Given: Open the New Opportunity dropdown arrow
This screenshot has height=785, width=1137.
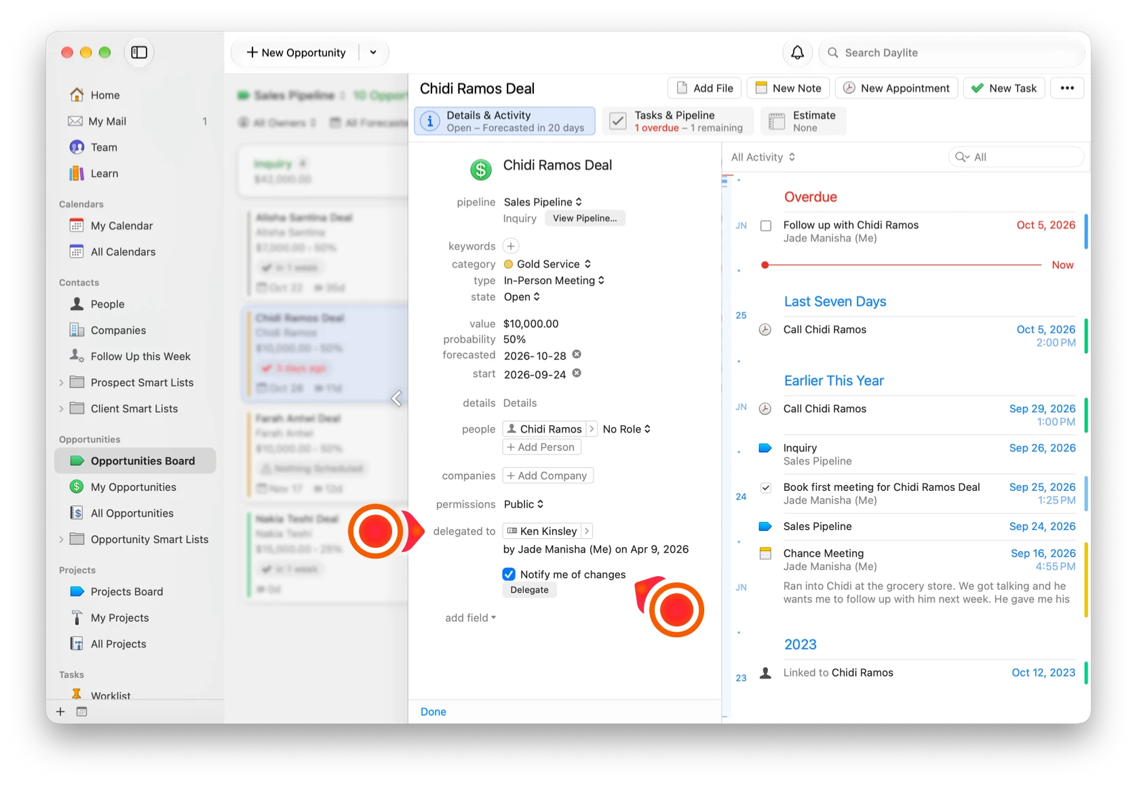Looking at the screenshot, I should click(373, 52).
